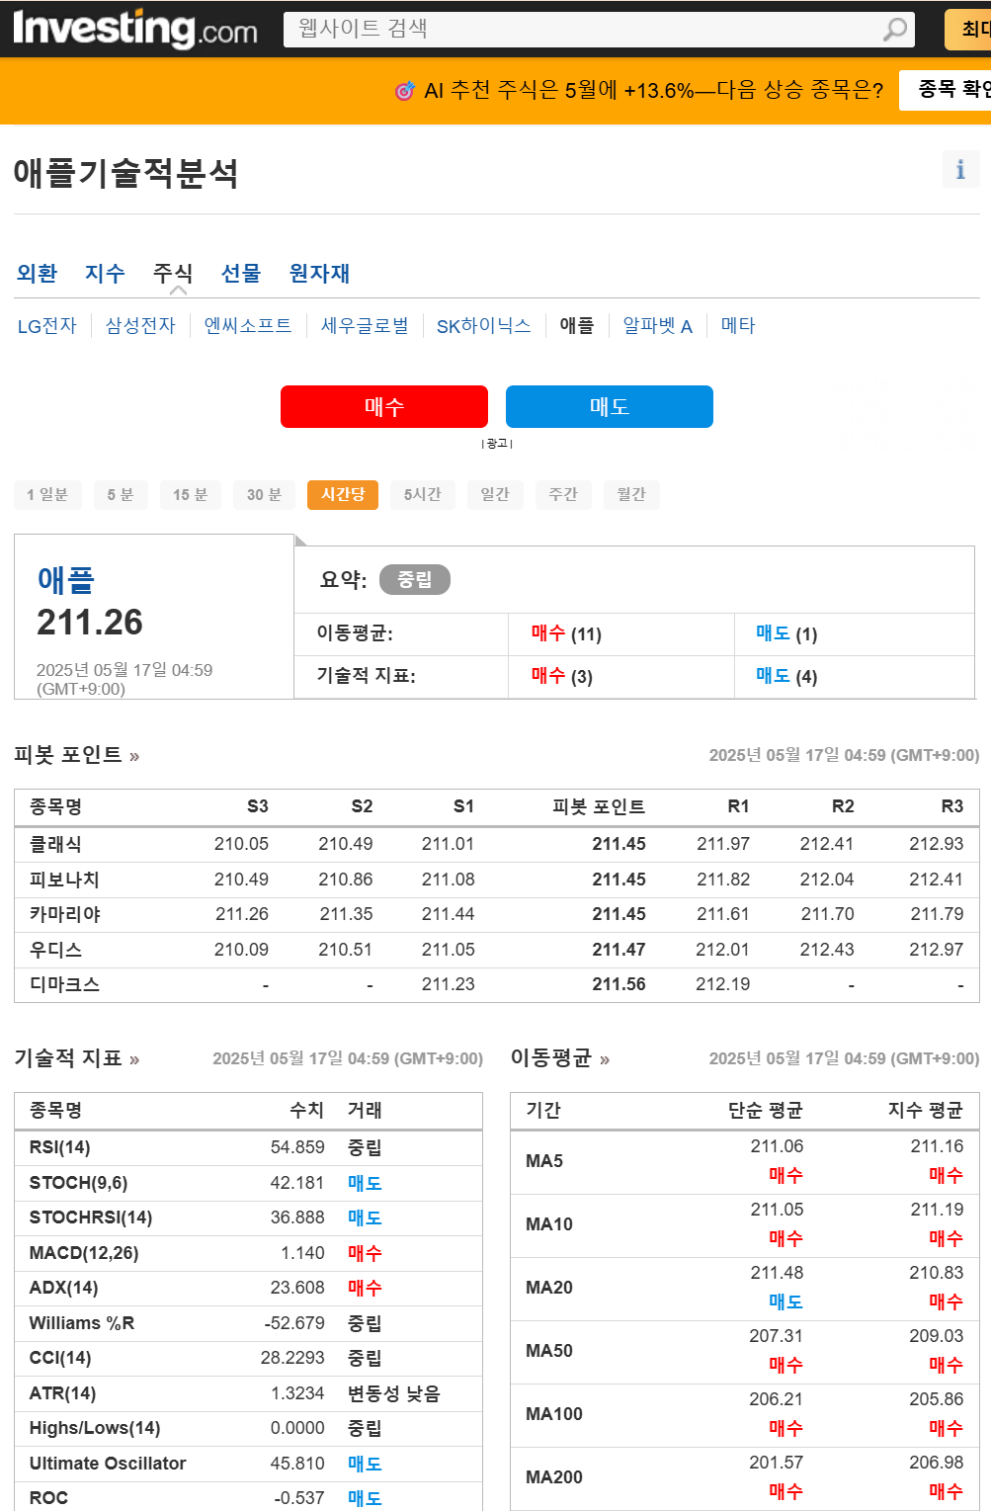Open 알파벳 A technical analysis
991x1511 pixels.
pyautogui.click(x=658, y=325)
